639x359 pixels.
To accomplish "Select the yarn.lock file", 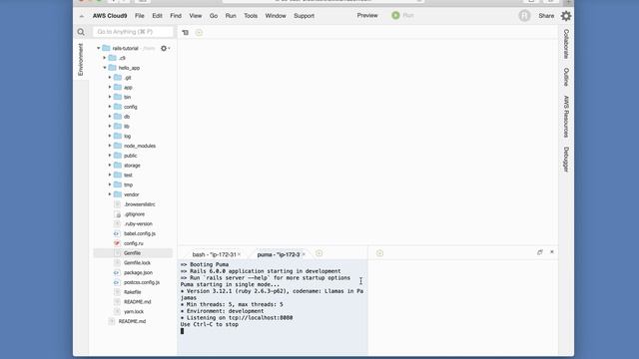I will [134, 312].
